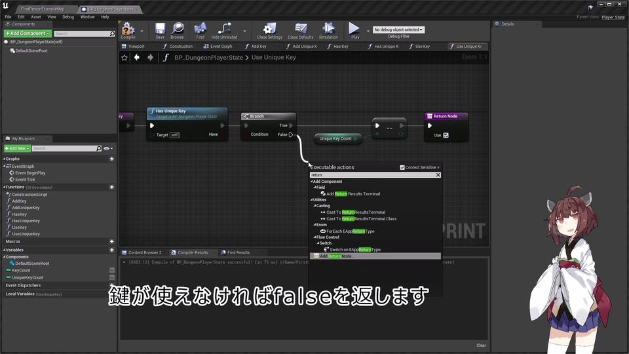Open the Add Component dropdown
Screen dimensions: 629x354
pyautogui.click(x=27, y=33)
